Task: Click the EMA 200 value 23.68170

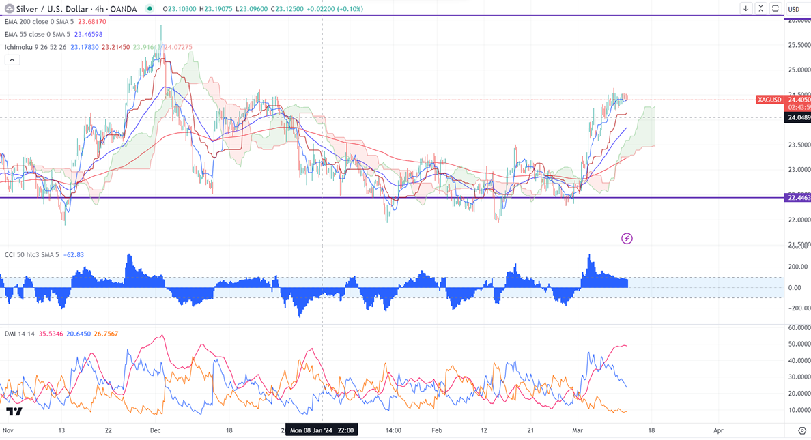Action: [x=92, y=22]
